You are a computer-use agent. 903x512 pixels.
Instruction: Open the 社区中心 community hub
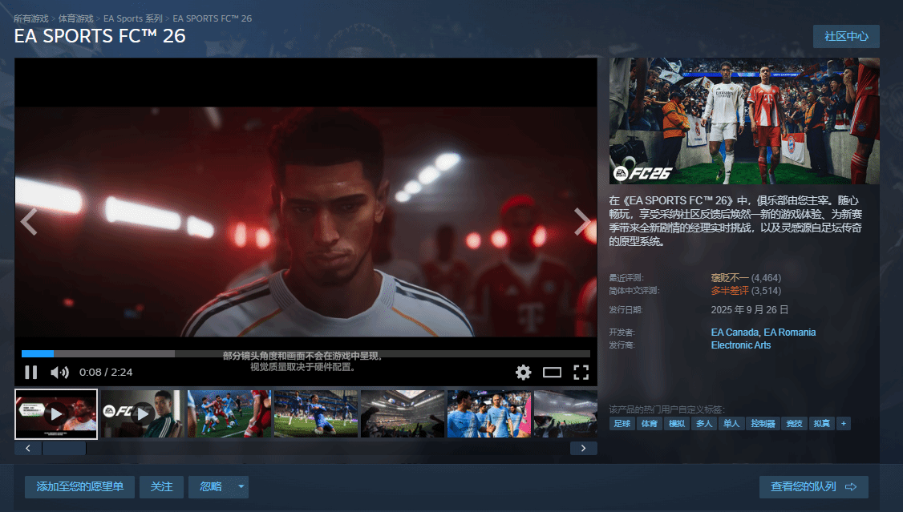pyautogui.click(x=846, y=37)
